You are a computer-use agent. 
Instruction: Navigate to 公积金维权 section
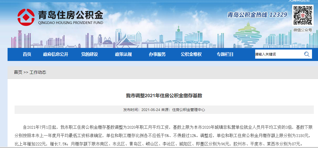click(x=191, y=54)
